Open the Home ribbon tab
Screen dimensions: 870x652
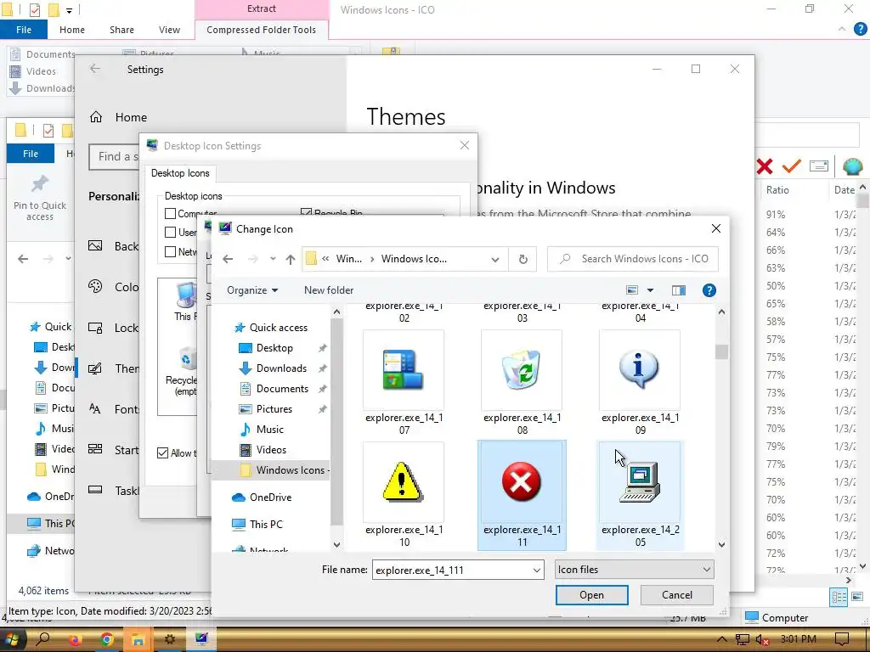tap(72, 30)
